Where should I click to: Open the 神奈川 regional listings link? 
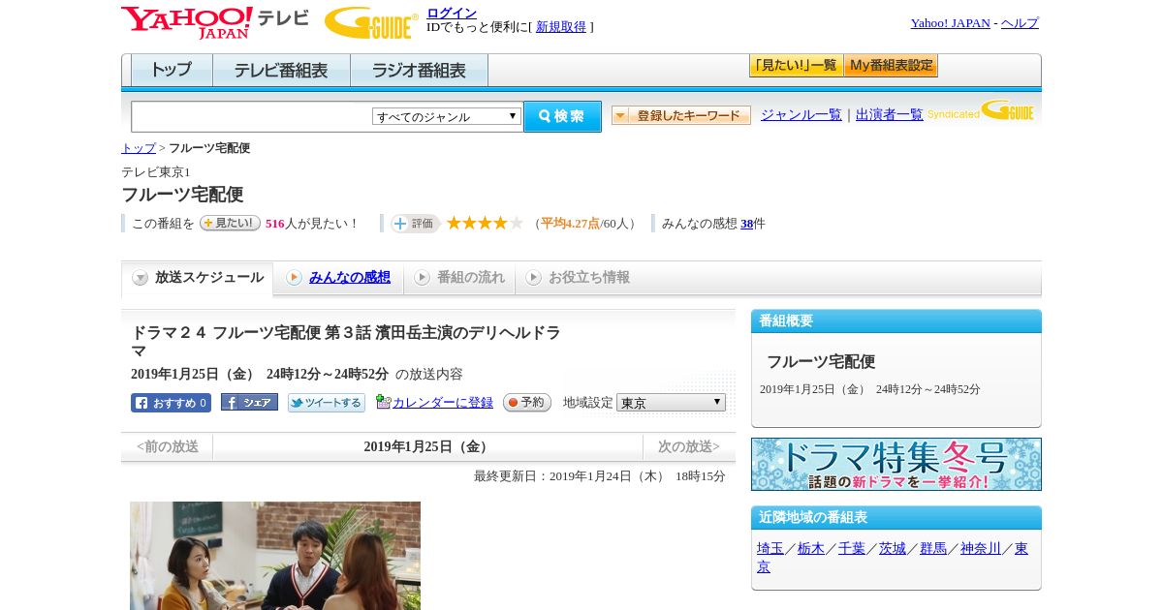(x=981, y=549)
